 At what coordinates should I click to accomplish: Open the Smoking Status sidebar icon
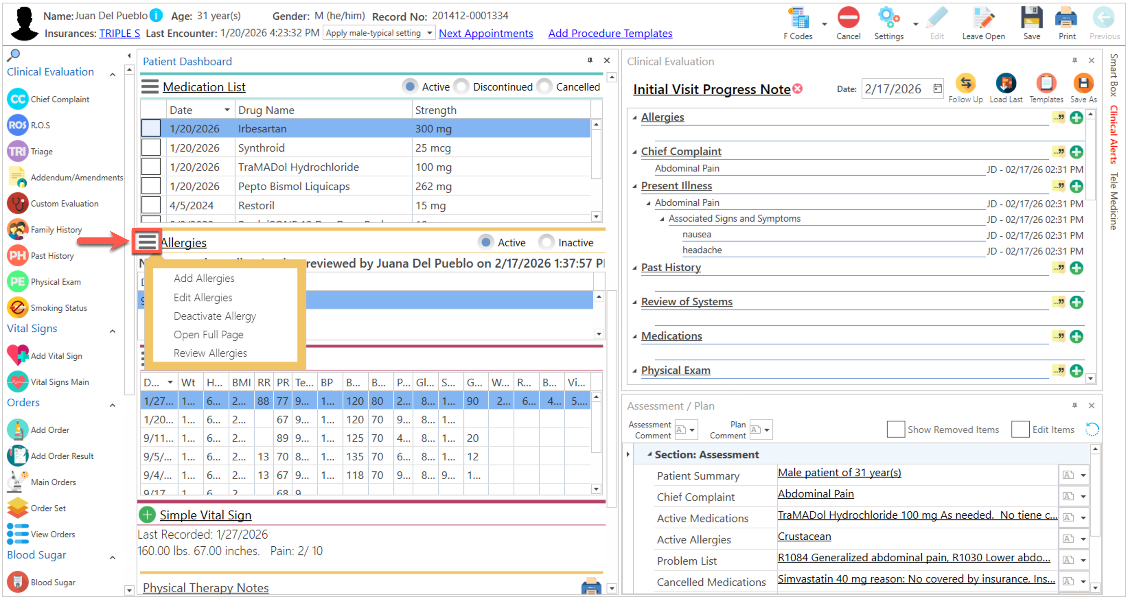(x=18, y=308)
